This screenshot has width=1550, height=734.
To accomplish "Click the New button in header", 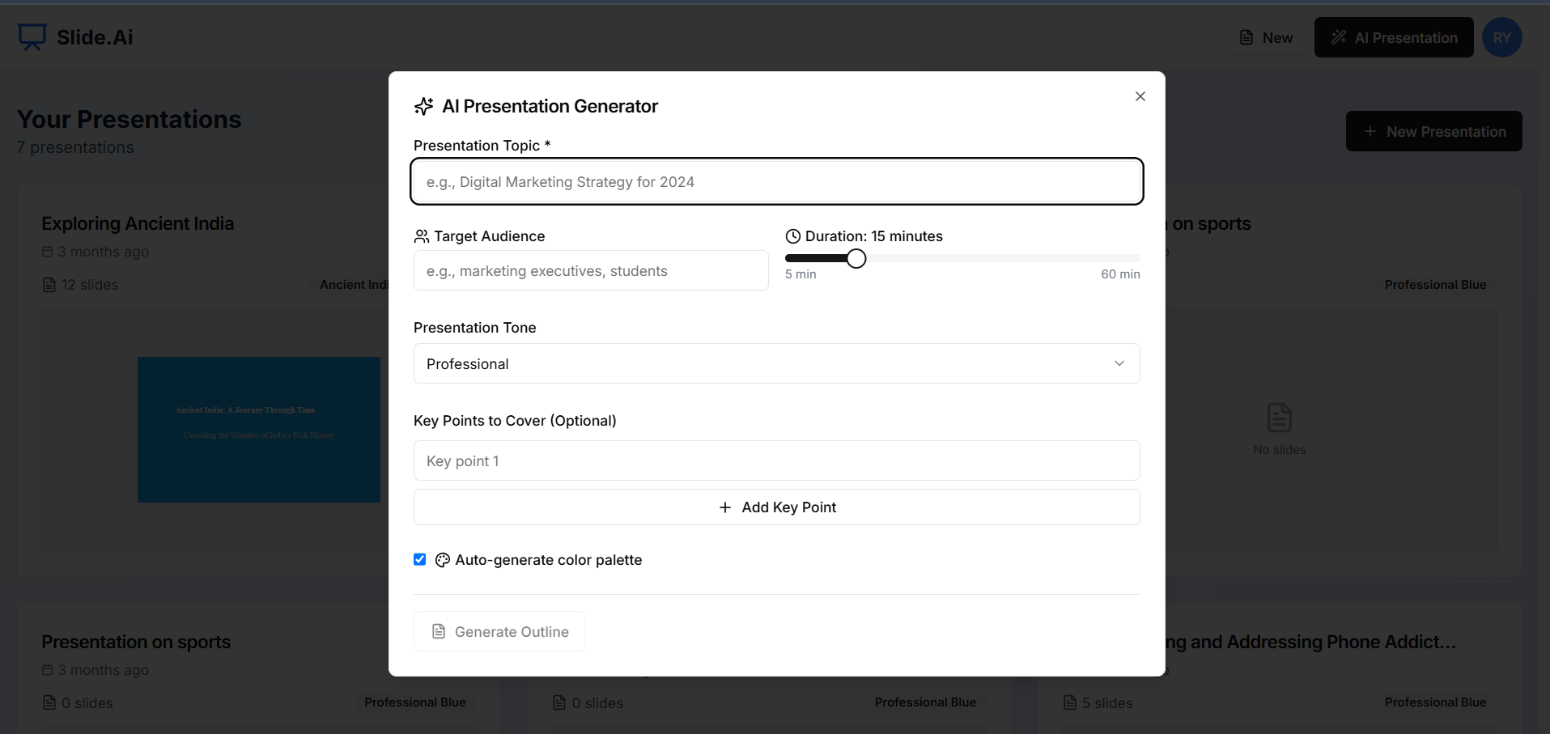I will (1266, 38).
